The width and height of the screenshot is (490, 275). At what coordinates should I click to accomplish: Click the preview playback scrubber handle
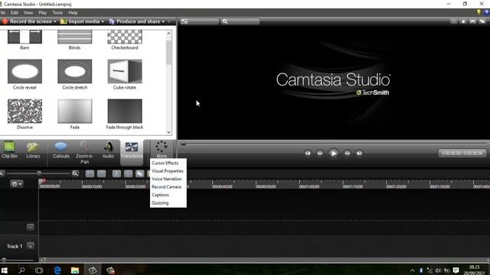[x=184, y=144]
